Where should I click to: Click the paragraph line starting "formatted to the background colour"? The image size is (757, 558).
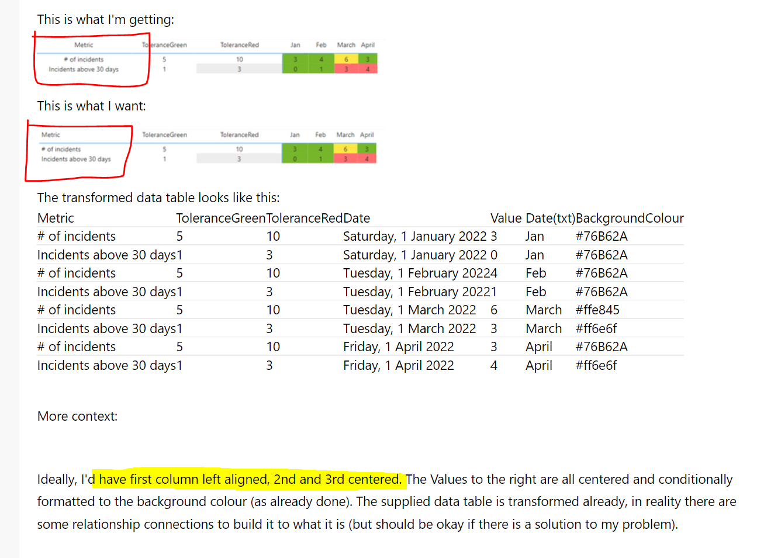tap(386, 501)
